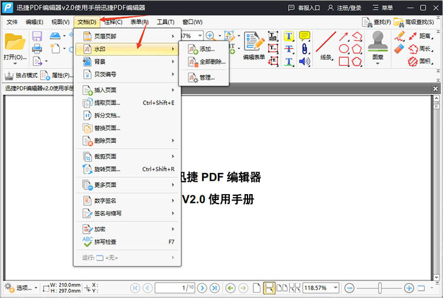Toggle continuous page layout view
This screenshot has height=298, width=443.
click(269, 288)
